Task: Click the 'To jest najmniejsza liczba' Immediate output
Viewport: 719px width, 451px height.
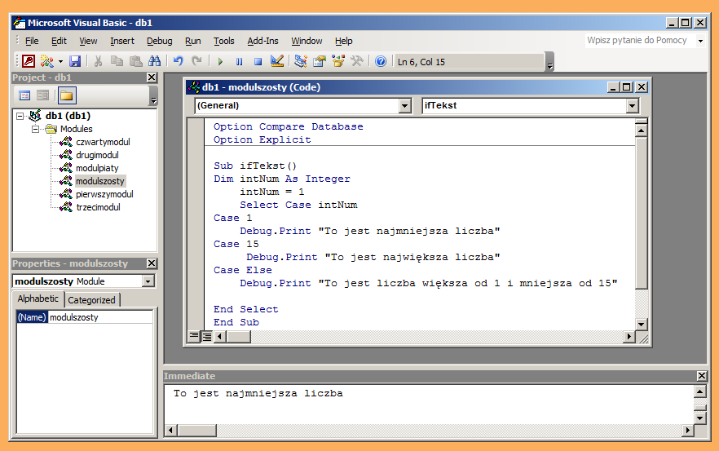Action: click(258, 394)
